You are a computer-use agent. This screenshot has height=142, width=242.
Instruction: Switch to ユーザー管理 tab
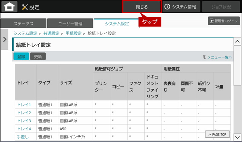coord(70,24)
